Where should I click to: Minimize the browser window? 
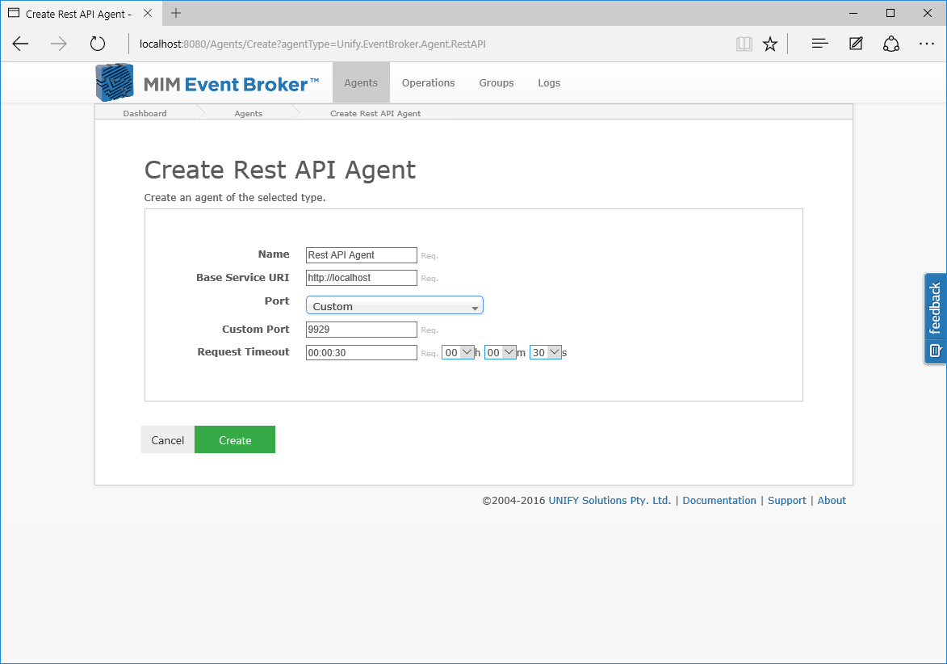point(853,13)
